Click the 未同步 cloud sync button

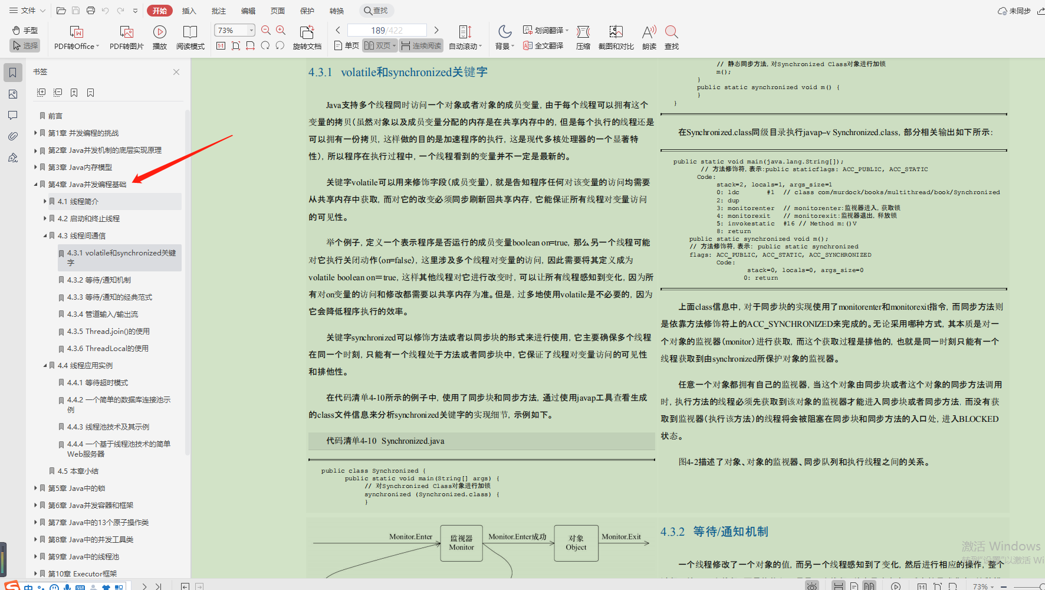1014,11
